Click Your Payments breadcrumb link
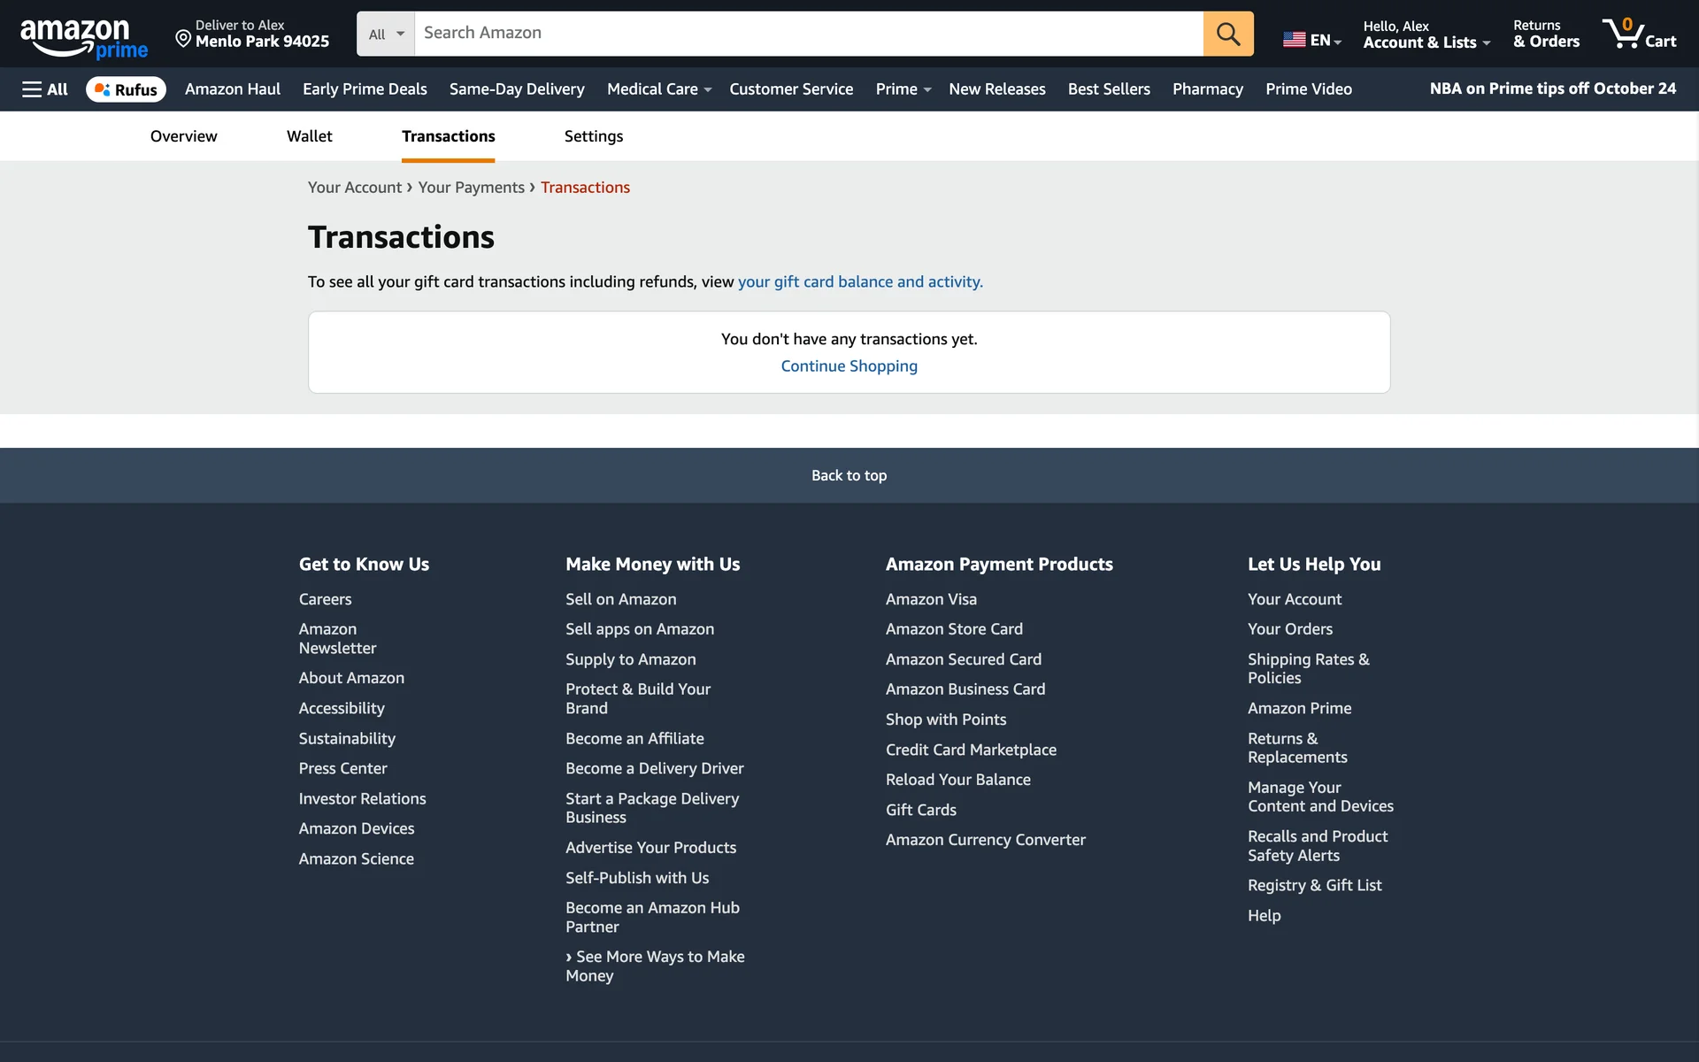Image resolution: width=1699 pixels, height=1062 pixels. point(471,188)
